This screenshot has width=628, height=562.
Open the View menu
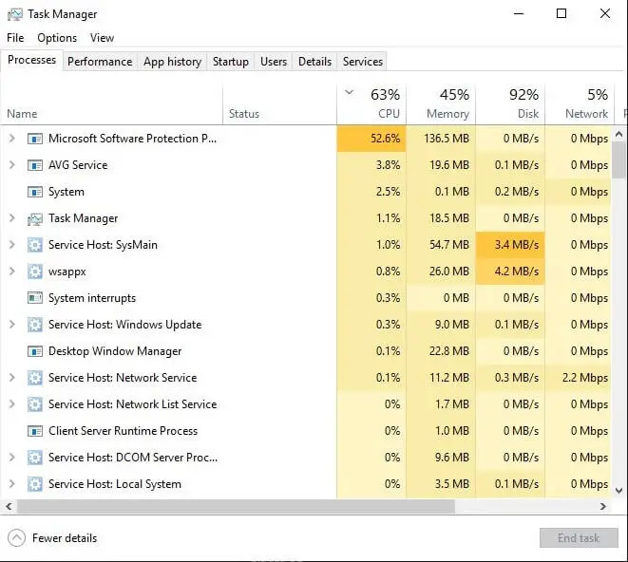[x=102, y=38]
